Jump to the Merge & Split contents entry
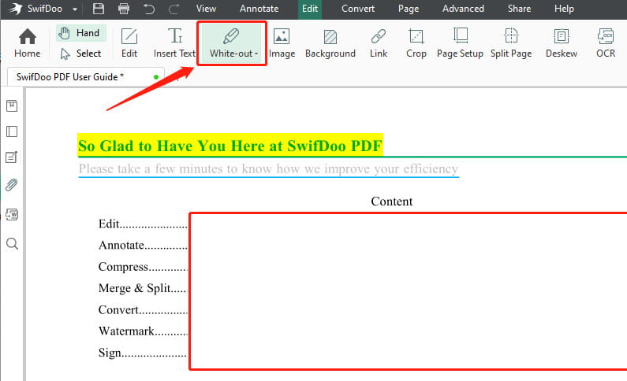Screen dimensions: 627x381 [142, 288]
